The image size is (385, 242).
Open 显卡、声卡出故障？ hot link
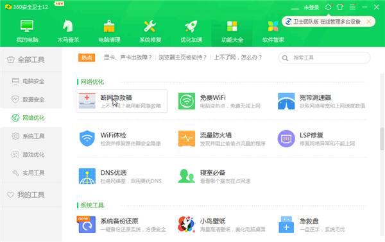(128, 58)
